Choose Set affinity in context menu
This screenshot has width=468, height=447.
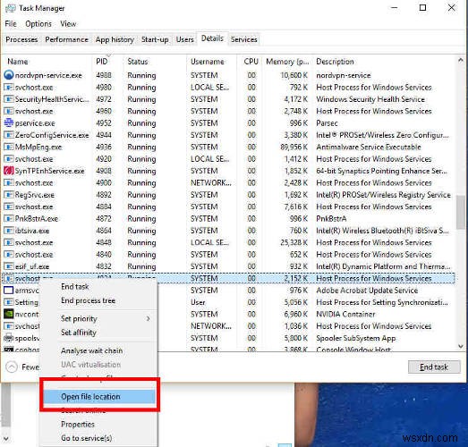[x=79, y=333]
